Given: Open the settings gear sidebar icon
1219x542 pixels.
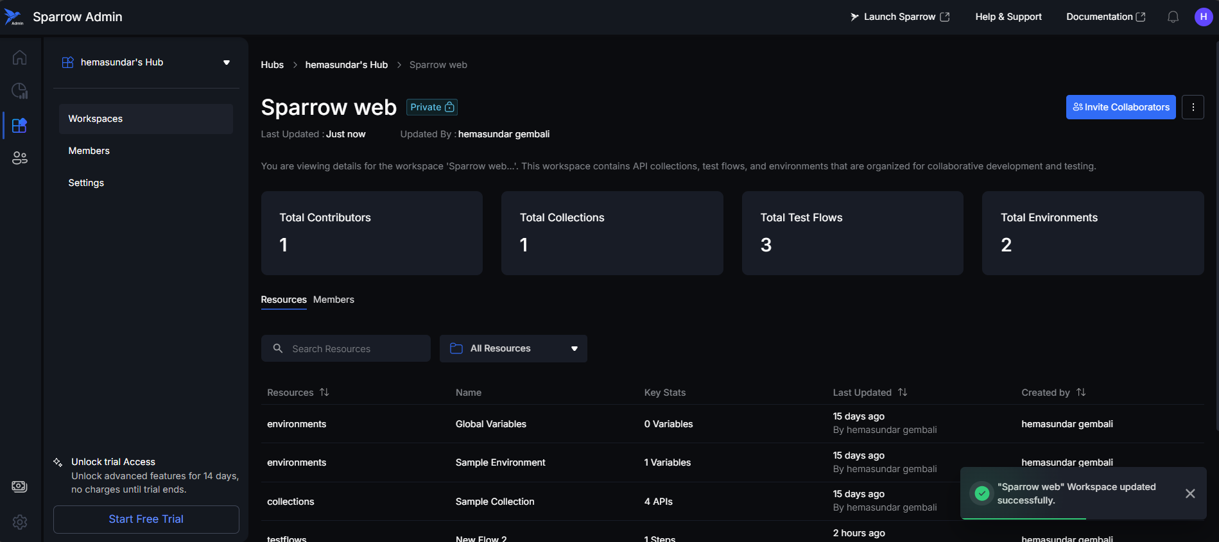Looking at the screenshot, I should click(x=19, y=522).
